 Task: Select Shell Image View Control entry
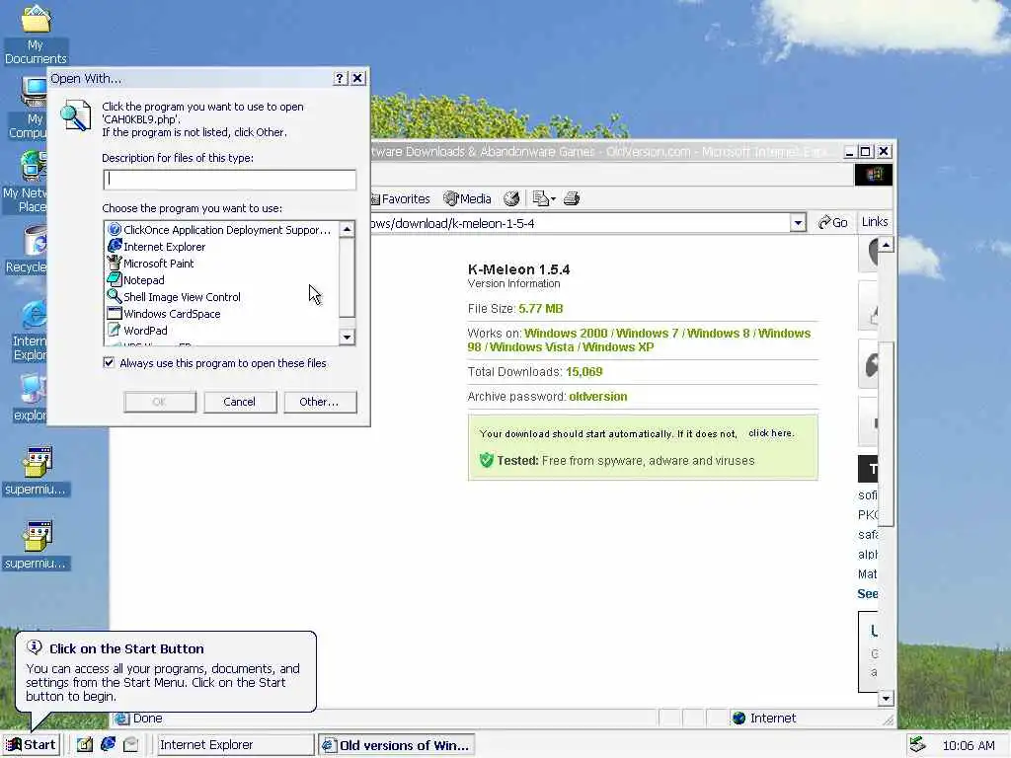pos(174,296)
